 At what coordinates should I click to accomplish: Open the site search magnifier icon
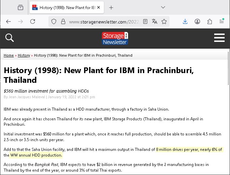(x=10, y=38)
